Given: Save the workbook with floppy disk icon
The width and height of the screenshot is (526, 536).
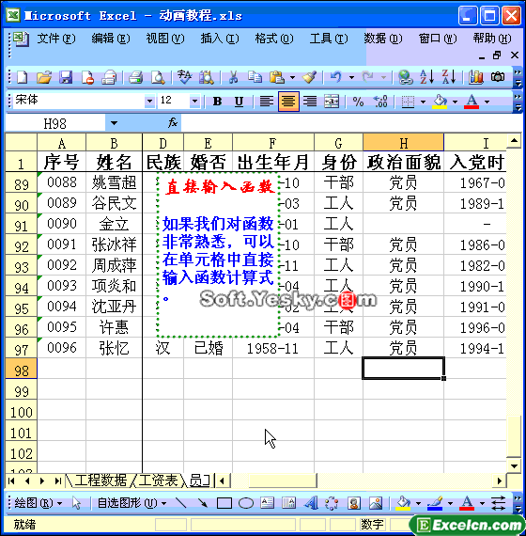Looking at the screenshot, I should (x=66, y=77).
